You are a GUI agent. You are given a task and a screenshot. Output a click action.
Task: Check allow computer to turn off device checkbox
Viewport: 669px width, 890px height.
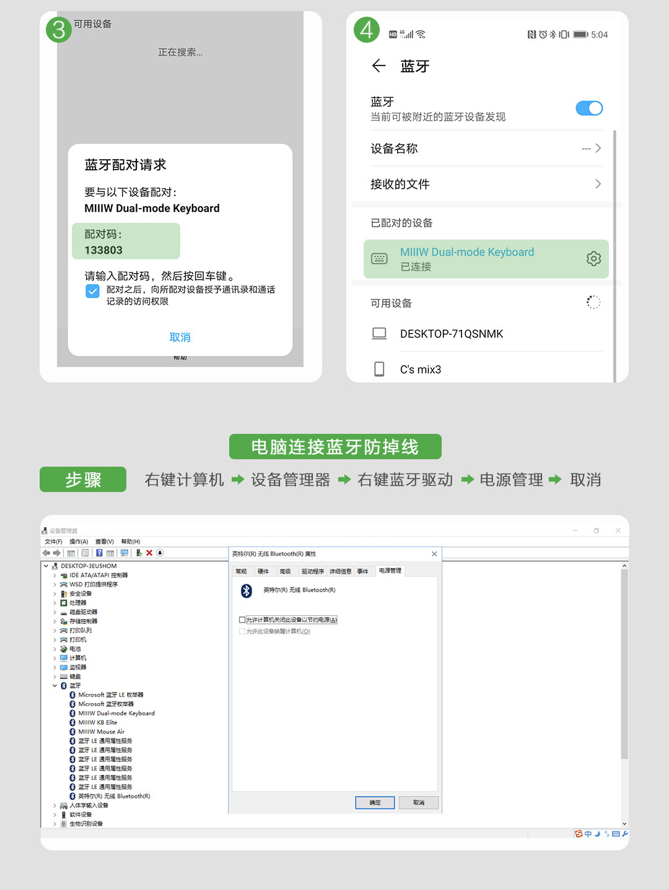(242, 620)
